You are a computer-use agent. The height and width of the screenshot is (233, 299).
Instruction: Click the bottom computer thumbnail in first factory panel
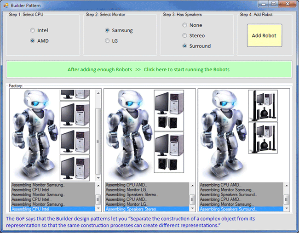75,168
